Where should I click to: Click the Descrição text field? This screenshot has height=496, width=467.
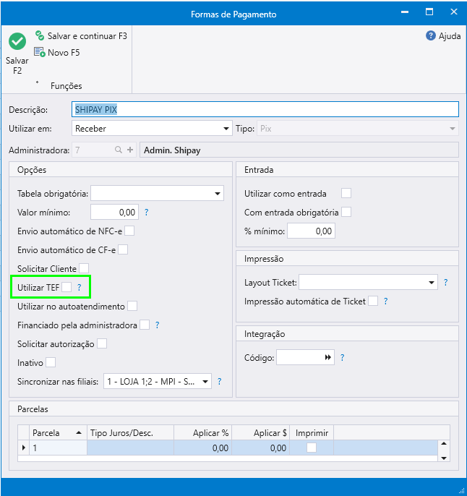(266, 109)
